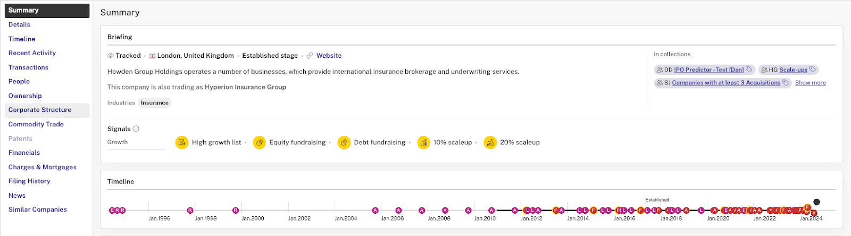Viewport: 851px width, 236px height.
Task: Click Show more collections
Action: click(x=811, y=83)
